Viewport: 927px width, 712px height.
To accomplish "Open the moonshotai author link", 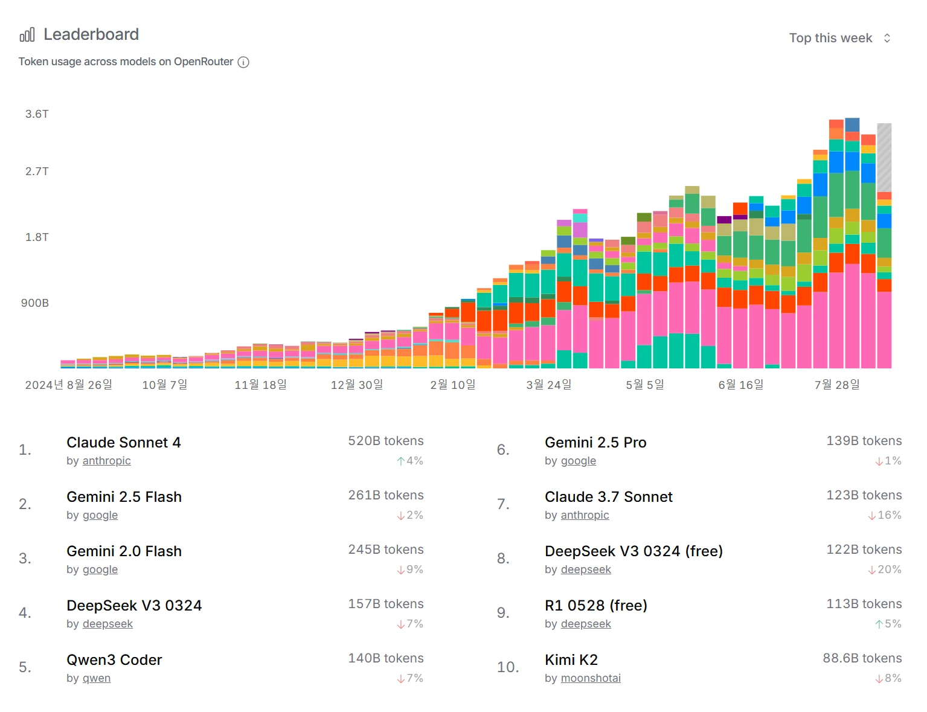I will 591,678.
